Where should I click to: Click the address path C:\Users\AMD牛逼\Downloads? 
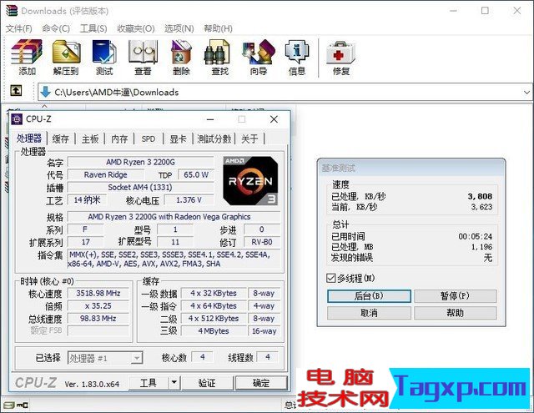[x=117, y=93]
